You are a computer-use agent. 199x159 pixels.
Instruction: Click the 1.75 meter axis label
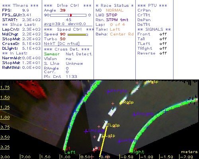click(x=5, y=87)
